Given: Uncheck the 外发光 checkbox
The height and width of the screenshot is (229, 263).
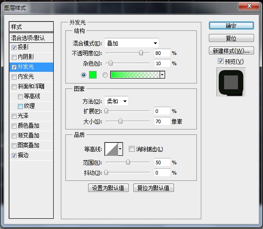Looking at the screenshot, I should coord(14,67).
